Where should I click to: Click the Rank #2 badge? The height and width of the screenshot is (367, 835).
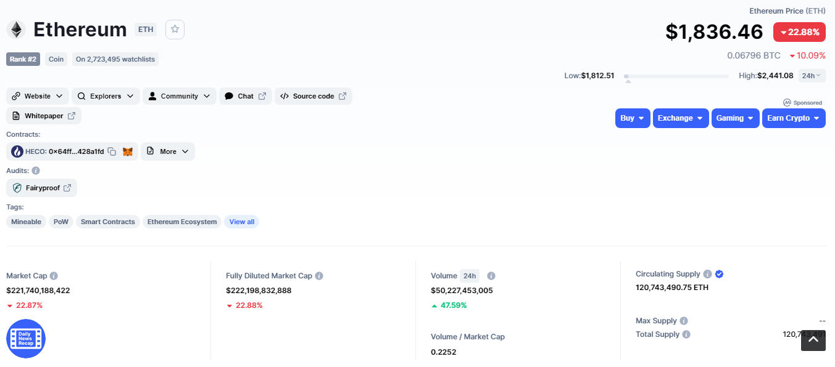click(x=23, y=59)
